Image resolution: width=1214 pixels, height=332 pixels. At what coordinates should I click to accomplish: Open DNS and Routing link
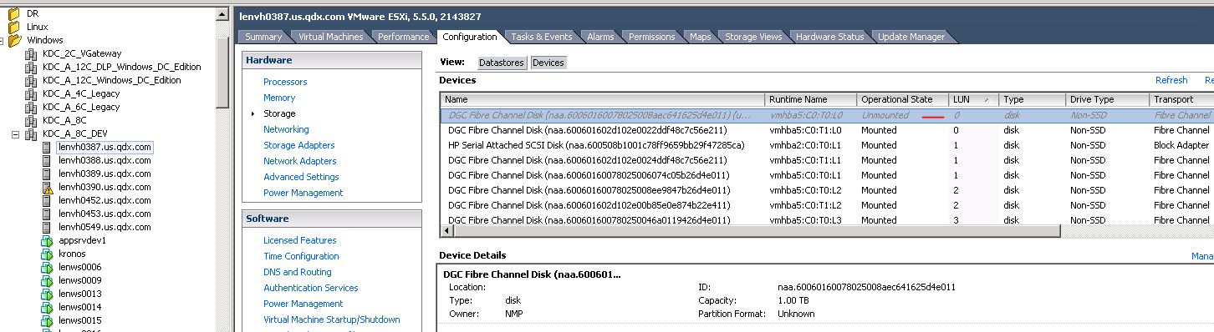coord(298,272)
